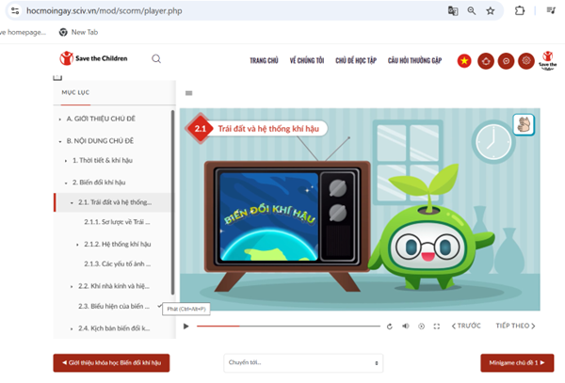Play the lesson video
The width and height of the screenshot is (565, 383).
pyautogui.click(x=186, y=327)
